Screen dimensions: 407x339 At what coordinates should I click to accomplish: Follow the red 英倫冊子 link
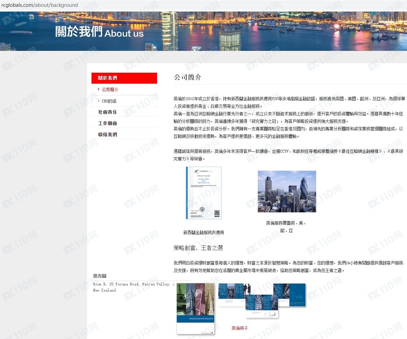[240, 328]
